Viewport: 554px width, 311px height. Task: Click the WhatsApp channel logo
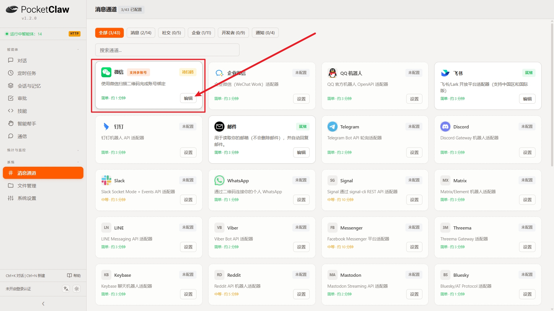(219, 180)
